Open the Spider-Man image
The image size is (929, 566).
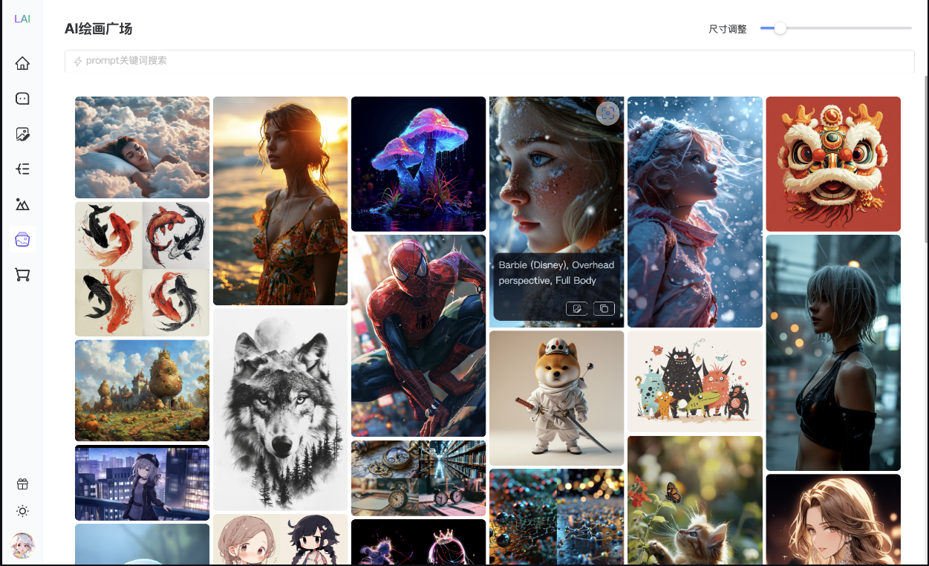[x=418, y=335]
